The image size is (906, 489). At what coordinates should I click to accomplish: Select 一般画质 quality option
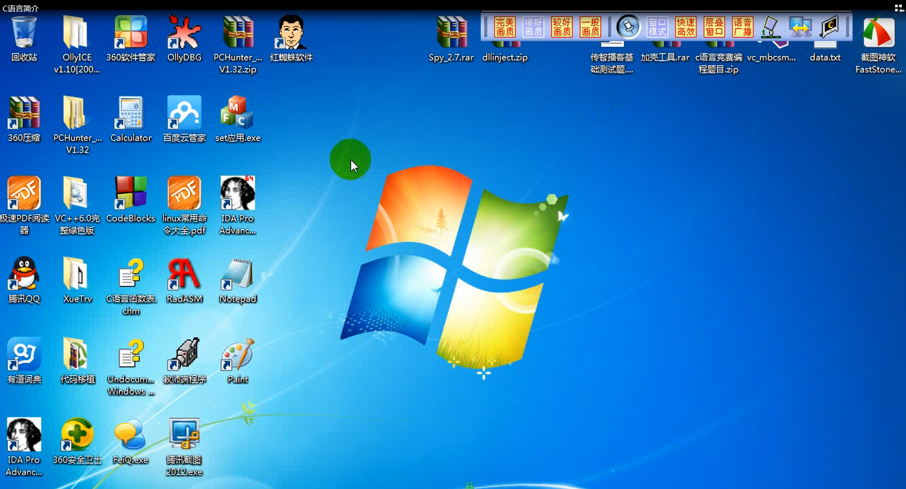[x=590, y=27]
